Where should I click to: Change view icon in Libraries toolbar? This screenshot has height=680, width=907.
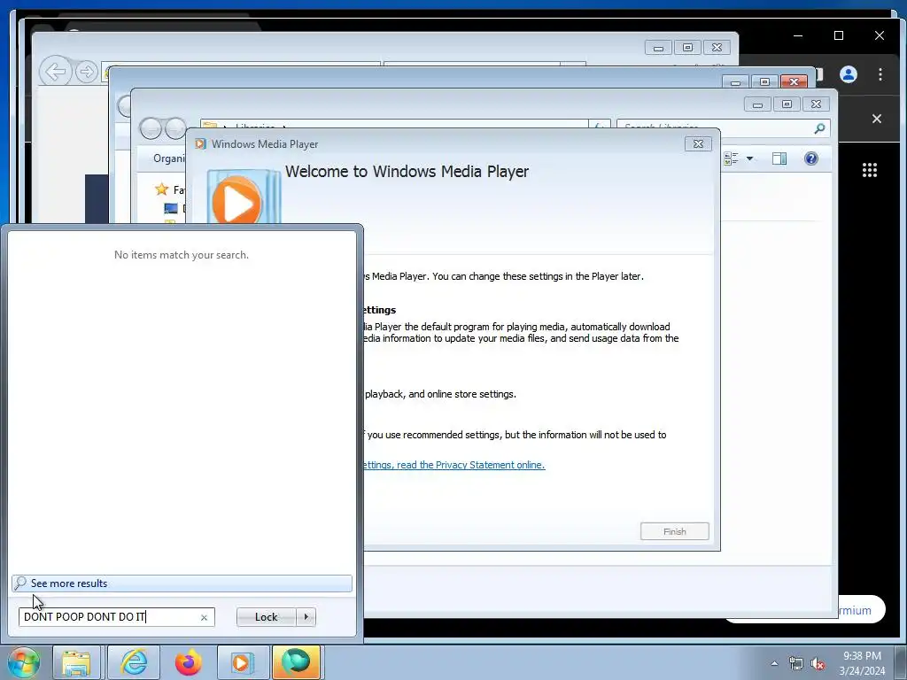731,158
